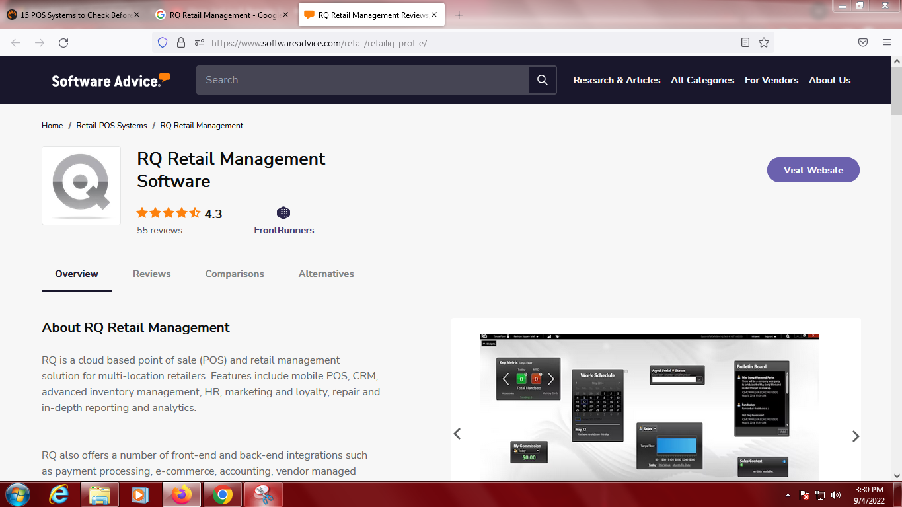The image size is (902, 507).
Task: Switch to RQ Retail Management Google tab
Action: [x=222, y=15]
